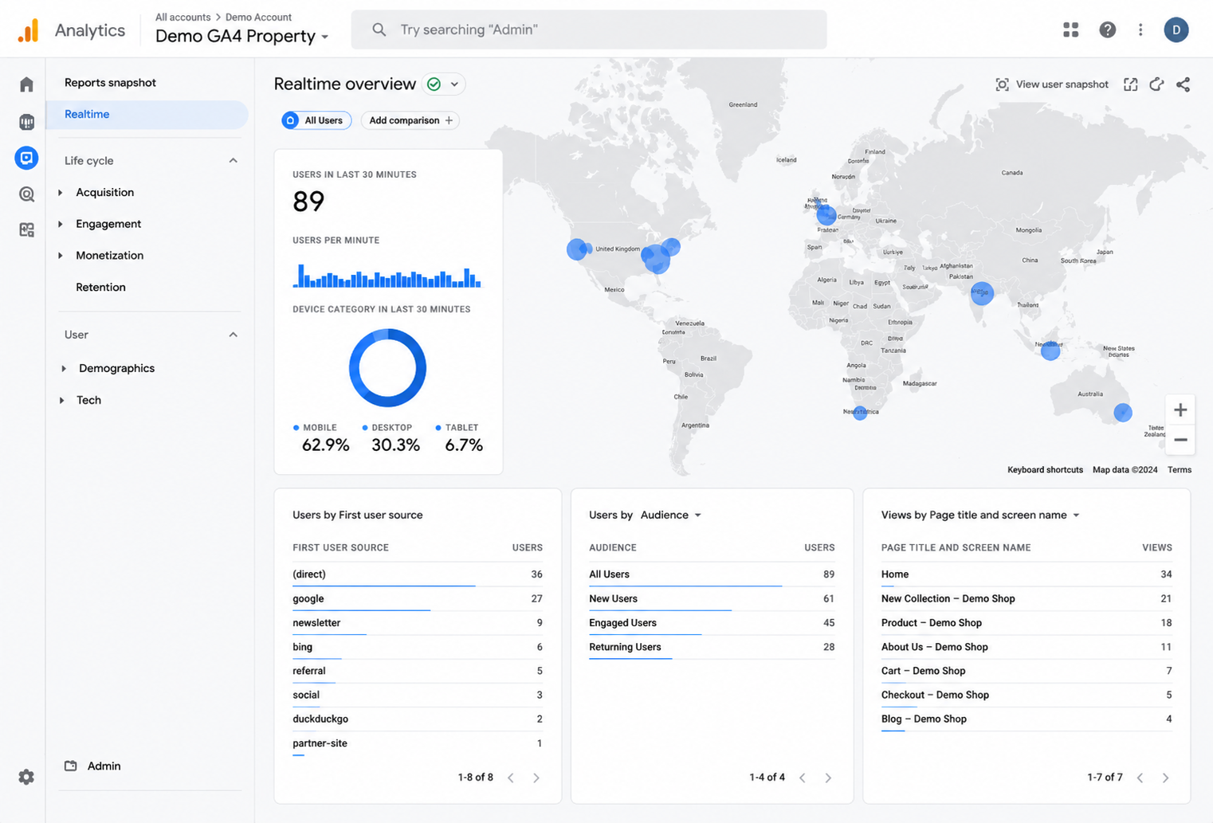Click the search field

[589, 29]
